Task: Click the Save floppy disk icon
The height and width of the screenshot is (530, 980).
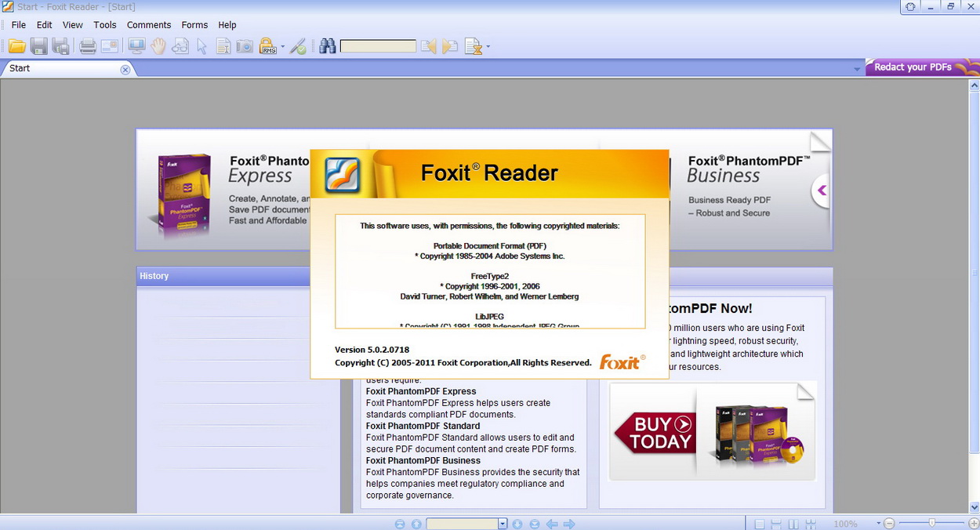Action: [39, 46]
